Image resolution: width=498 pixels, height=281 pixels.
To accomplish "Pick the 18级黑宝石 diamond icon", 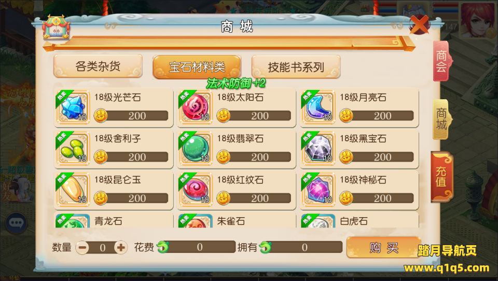I will pyautogui.click(x=318, y=149).
